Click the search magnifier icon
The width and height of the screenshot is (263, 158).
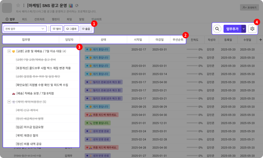pyautogui.click(x=217, y=29)
